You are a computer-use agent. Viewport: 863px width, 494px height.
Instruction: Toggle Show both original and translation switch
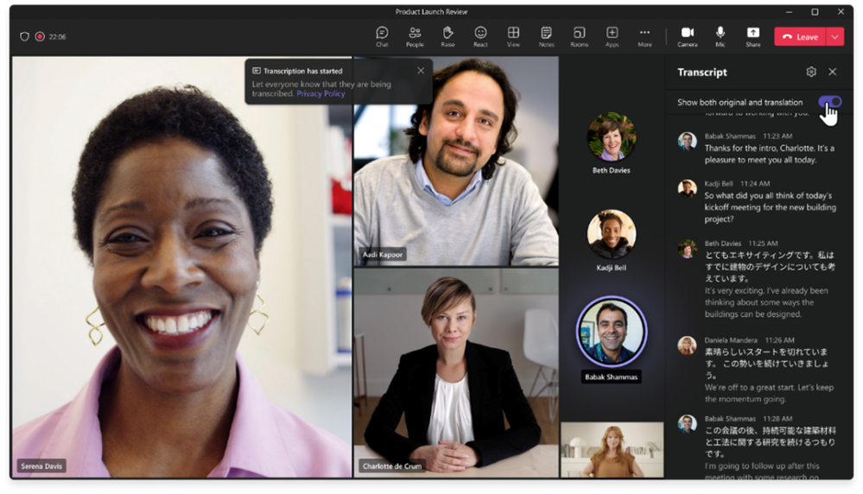point(829,102)
